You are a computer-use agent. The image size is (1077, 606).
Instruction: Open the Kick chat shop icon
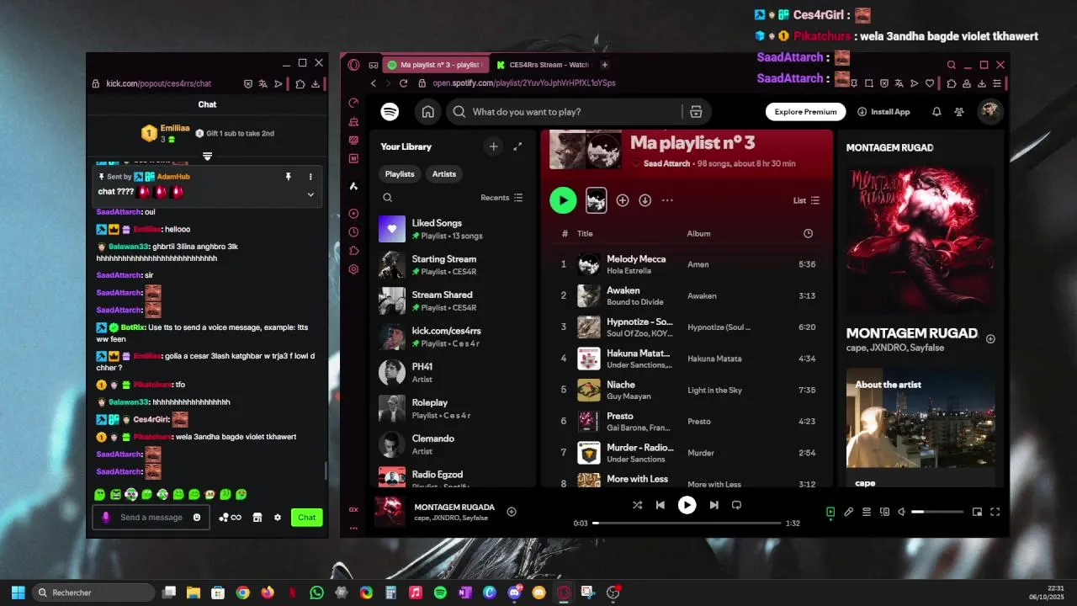pyautogui.click(x=257, y=518)
